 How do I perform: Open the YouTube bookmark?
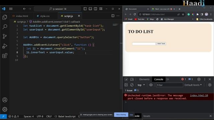click(139, 19)
